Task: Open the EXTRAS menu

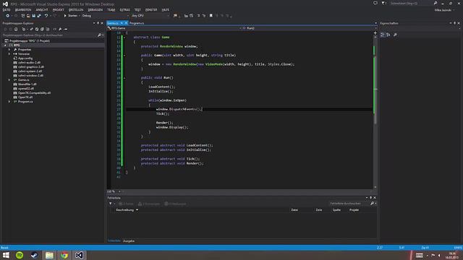Action: 124,9
